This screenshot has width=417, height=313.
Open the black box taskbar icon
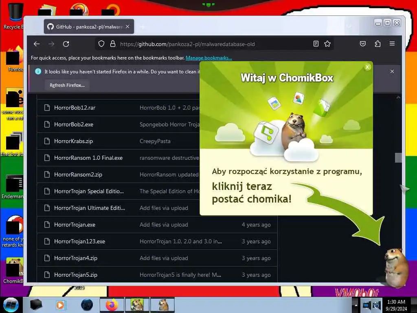click(x=36, y=305)
